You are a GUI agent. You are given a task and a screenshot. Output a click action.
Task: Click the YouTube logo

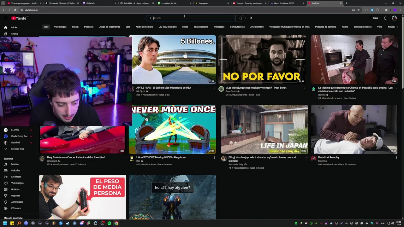tap(19, 18)
